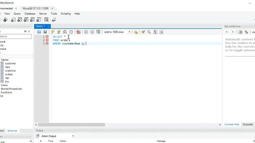Viewport: 255px width, 143px height.
Task: Open the Tools menu
Action: (x=54, y=14)
